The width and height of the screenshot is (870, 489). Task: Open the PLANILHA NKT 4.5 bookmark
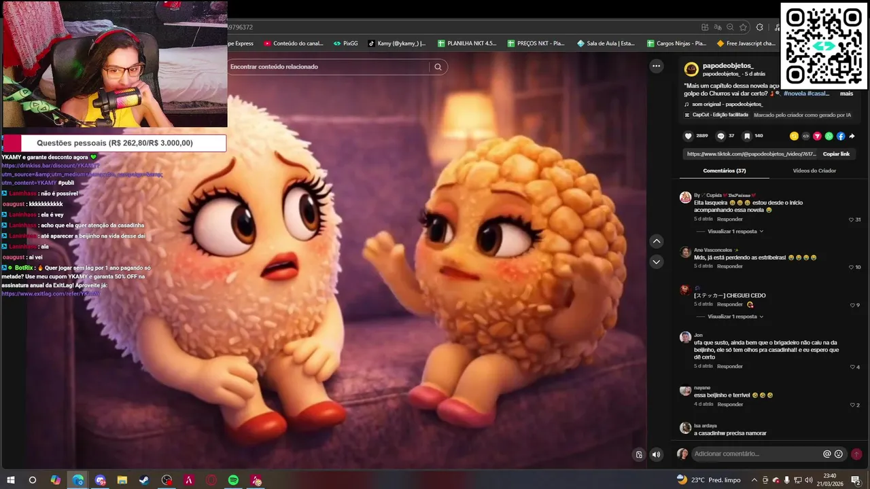pyautogui.click(x=467, y=43)
